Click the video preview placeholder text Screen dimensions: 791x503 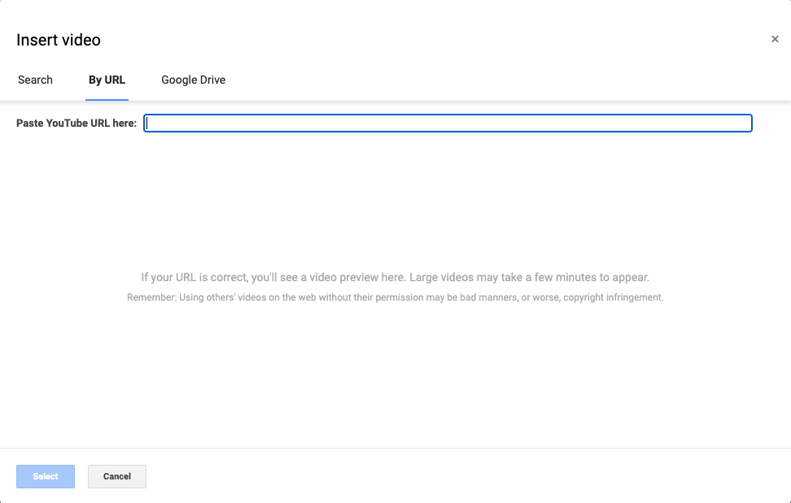pyautogui.click(x=395, y=277)
